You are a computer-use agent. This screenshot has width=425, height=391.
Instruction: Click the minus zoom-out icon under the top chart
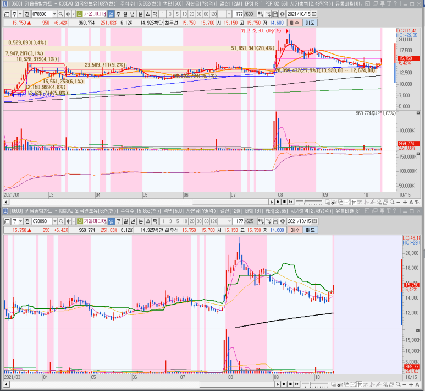click(x=398, y=202)
